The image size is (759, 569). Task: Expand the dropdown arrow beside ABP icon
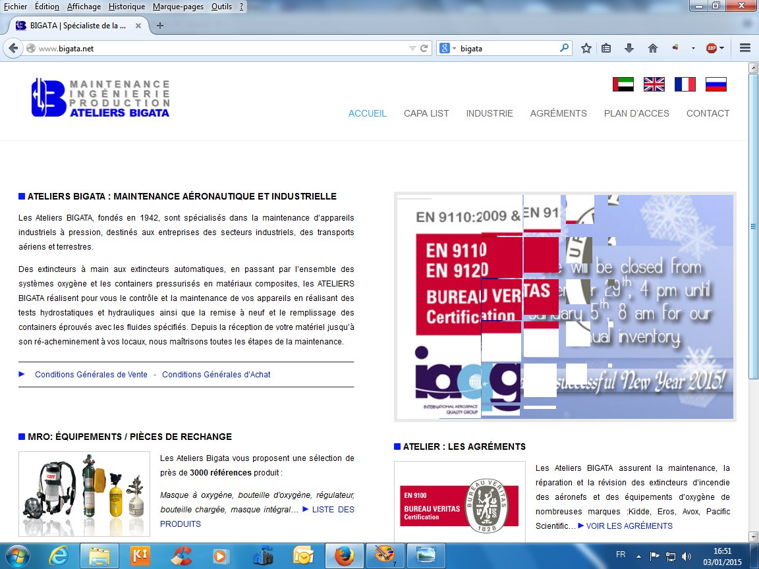click(721, 48)
